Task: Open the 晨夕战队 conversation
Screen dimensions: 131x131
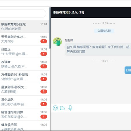Action: (24, 102)
